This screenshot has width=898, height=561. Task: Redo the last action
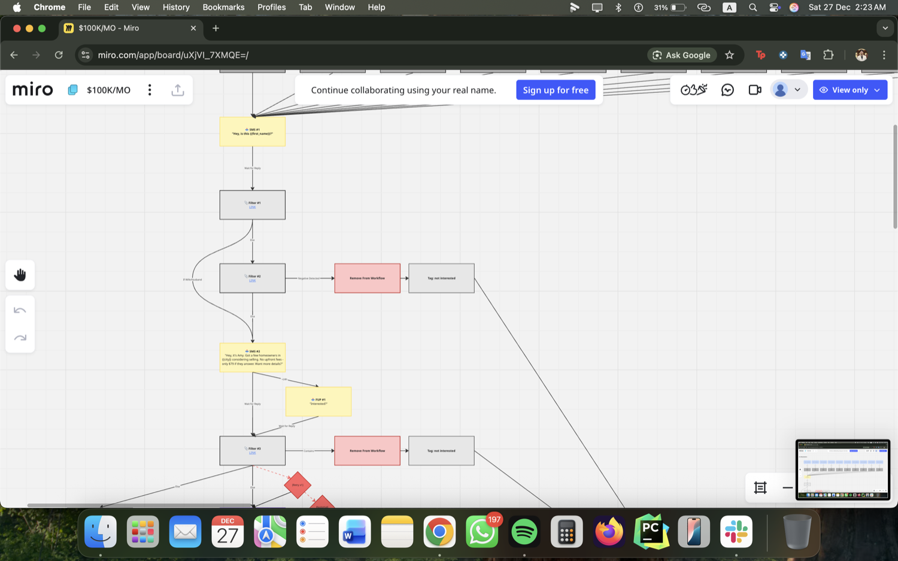coord(20,338)
